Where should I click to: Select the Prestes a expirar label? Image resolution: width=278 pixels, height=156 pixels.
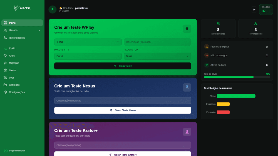click(x=220, y=47)
